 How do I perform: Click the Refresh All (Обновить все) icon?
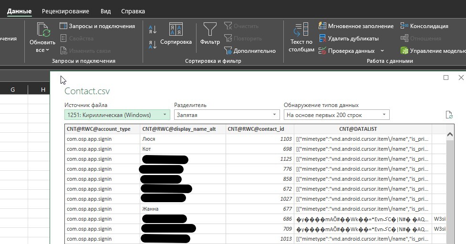tap(42, 31)
